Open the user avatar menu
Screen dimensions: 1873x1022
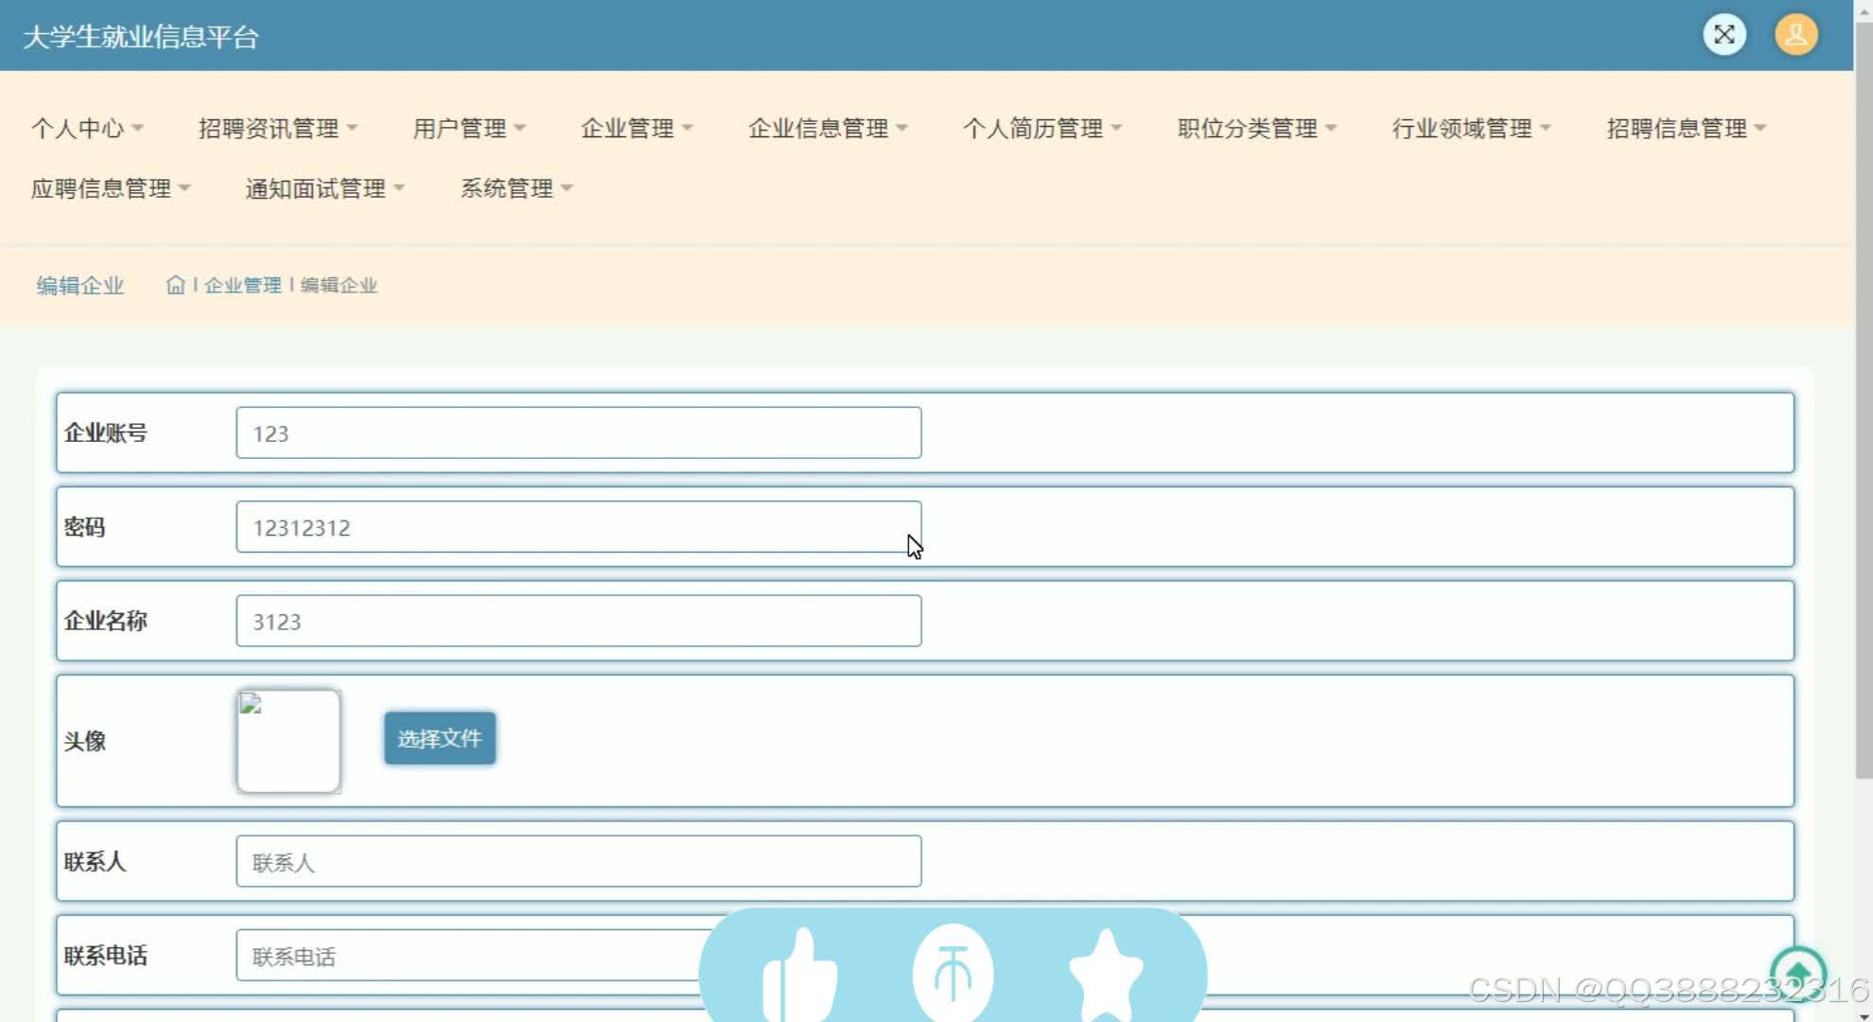(x=1795, y=35)
